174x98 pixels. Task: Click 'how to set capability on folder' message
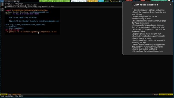coord(23,17)
